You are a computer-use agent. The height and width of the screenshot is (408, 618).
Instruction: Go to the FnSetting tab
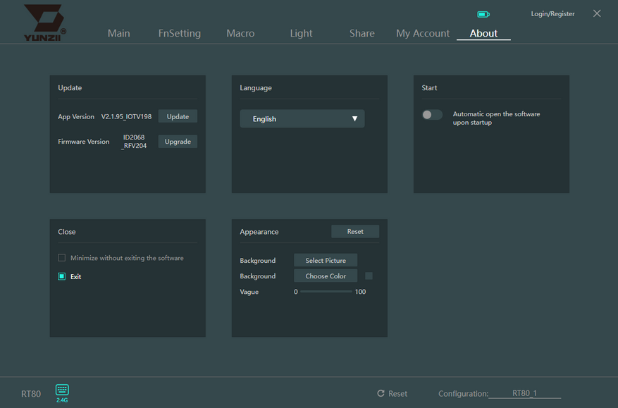tap(179, 33)
